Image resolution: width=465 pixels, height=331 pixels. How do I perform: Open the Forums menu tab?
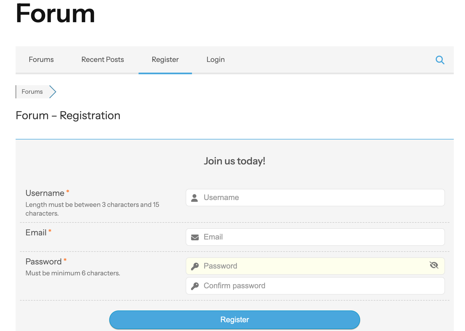tap(41, 59)
